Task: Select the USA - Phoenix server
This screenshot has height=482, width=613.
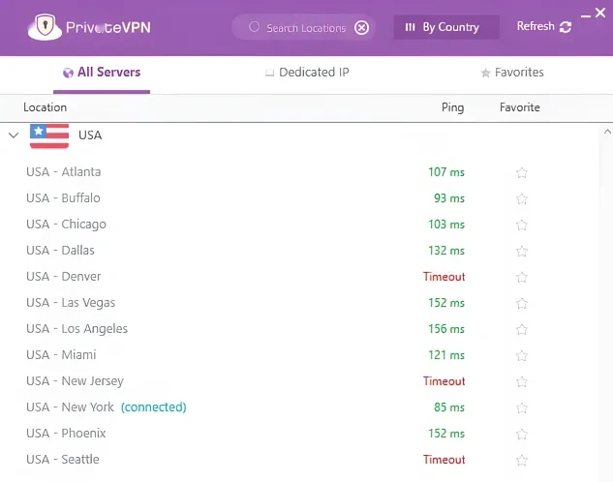Action: click(x=66, y=434)
